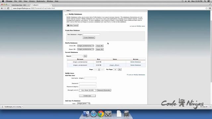This screenshot has width=212, height=119.
Task: Delete the dragon_wordpressmac database
Action: 135,62
